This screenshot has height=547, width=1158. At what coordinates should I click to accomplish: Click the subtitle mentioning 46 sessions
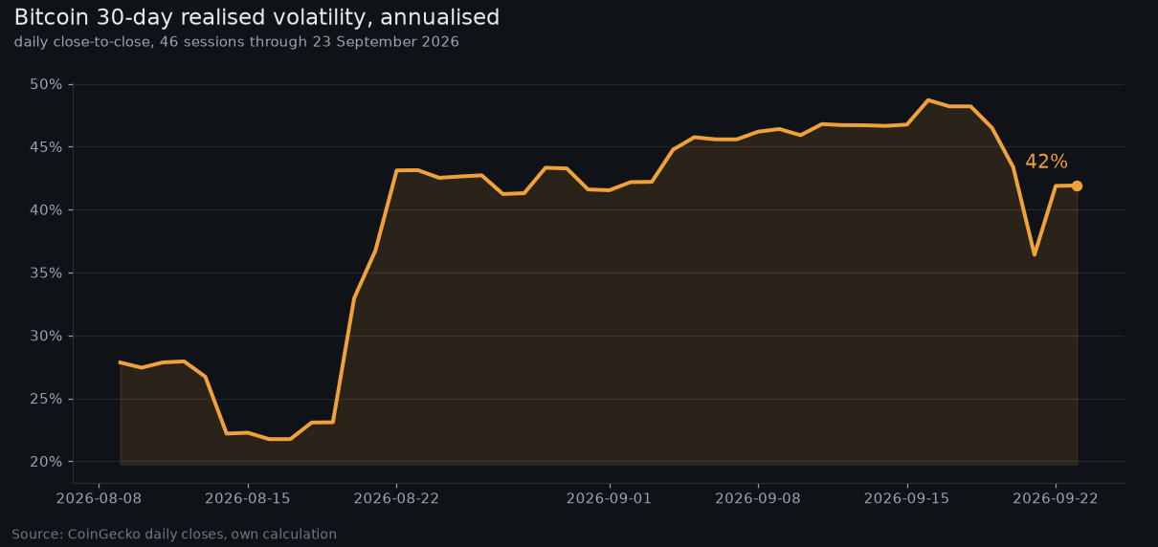pos(236,42)
